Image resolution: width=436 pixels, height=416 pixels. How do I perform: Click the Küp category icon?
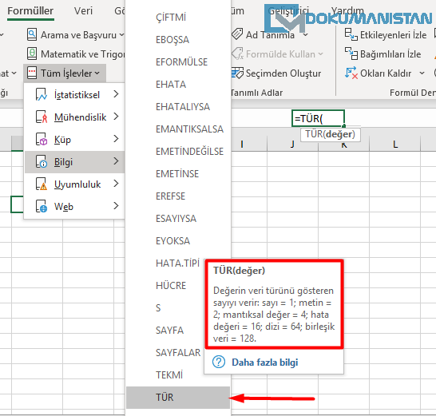pos(42,139)
